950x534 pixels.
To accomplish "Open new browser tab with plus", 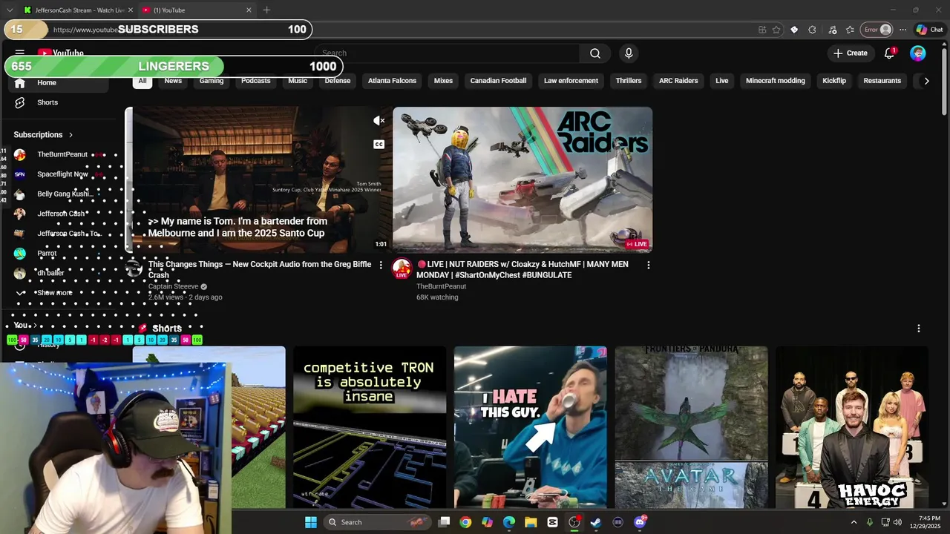I will [x=266, y=10].
